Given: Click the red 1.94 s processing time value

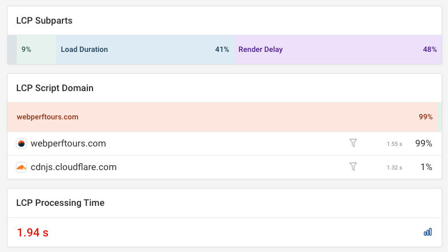Looking at the screenshot, I should click(32, 233).
